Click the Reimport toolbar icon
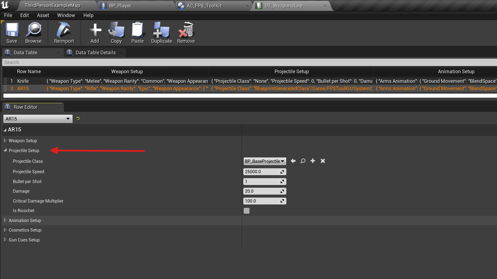The width and height of the screenshot is (497, 279). tap(64, 33)
